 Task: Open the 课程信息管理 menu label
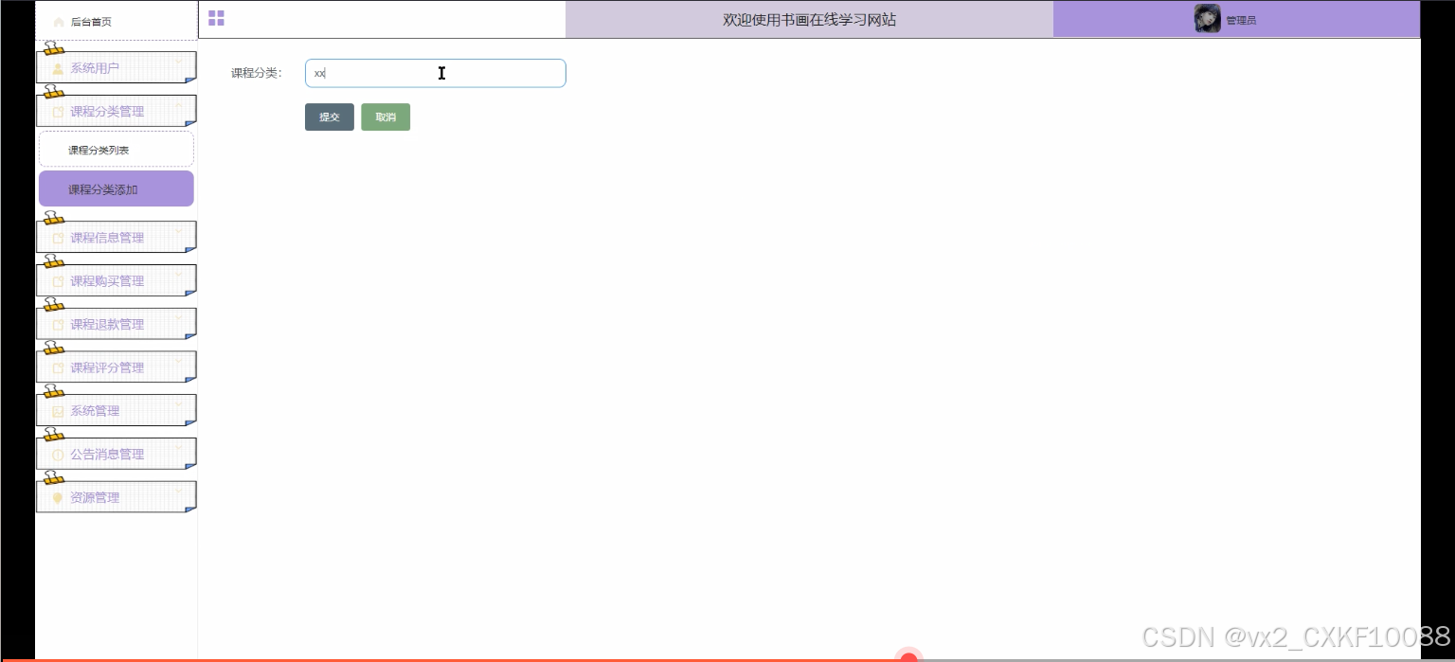click(107, 238)
